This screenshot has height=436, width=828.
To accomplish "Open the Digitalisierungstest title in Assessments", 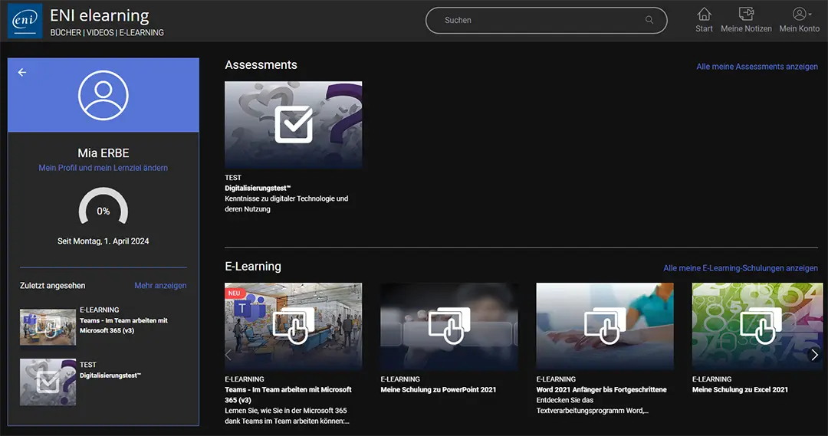I will (258, 188).
